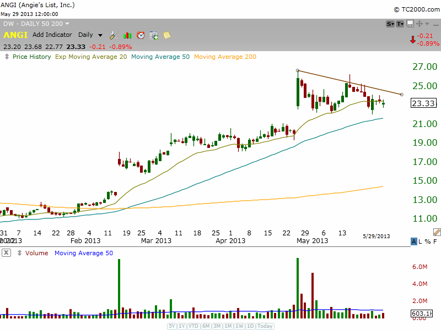Click the 27.00 price axis label
The width and height of the screenshot is (441, 330).
(424, 67)
